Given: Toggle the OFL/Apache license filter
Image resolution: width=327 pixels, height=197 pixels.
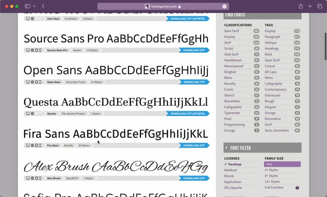Looking at the screenshot, I should coord(233,187).
